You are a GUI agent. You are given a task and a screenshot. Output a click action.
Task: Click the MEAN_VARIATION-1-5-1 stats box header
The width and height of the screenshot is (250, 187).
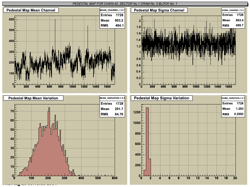(x=112, y=98)
